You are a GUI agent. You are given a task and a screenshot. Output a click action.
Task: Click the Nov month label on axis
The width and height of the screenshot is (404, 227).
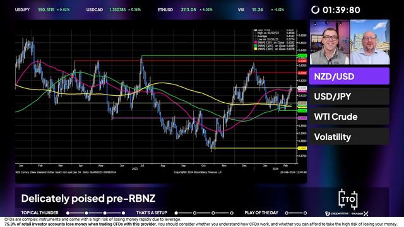tap(224, 166)
